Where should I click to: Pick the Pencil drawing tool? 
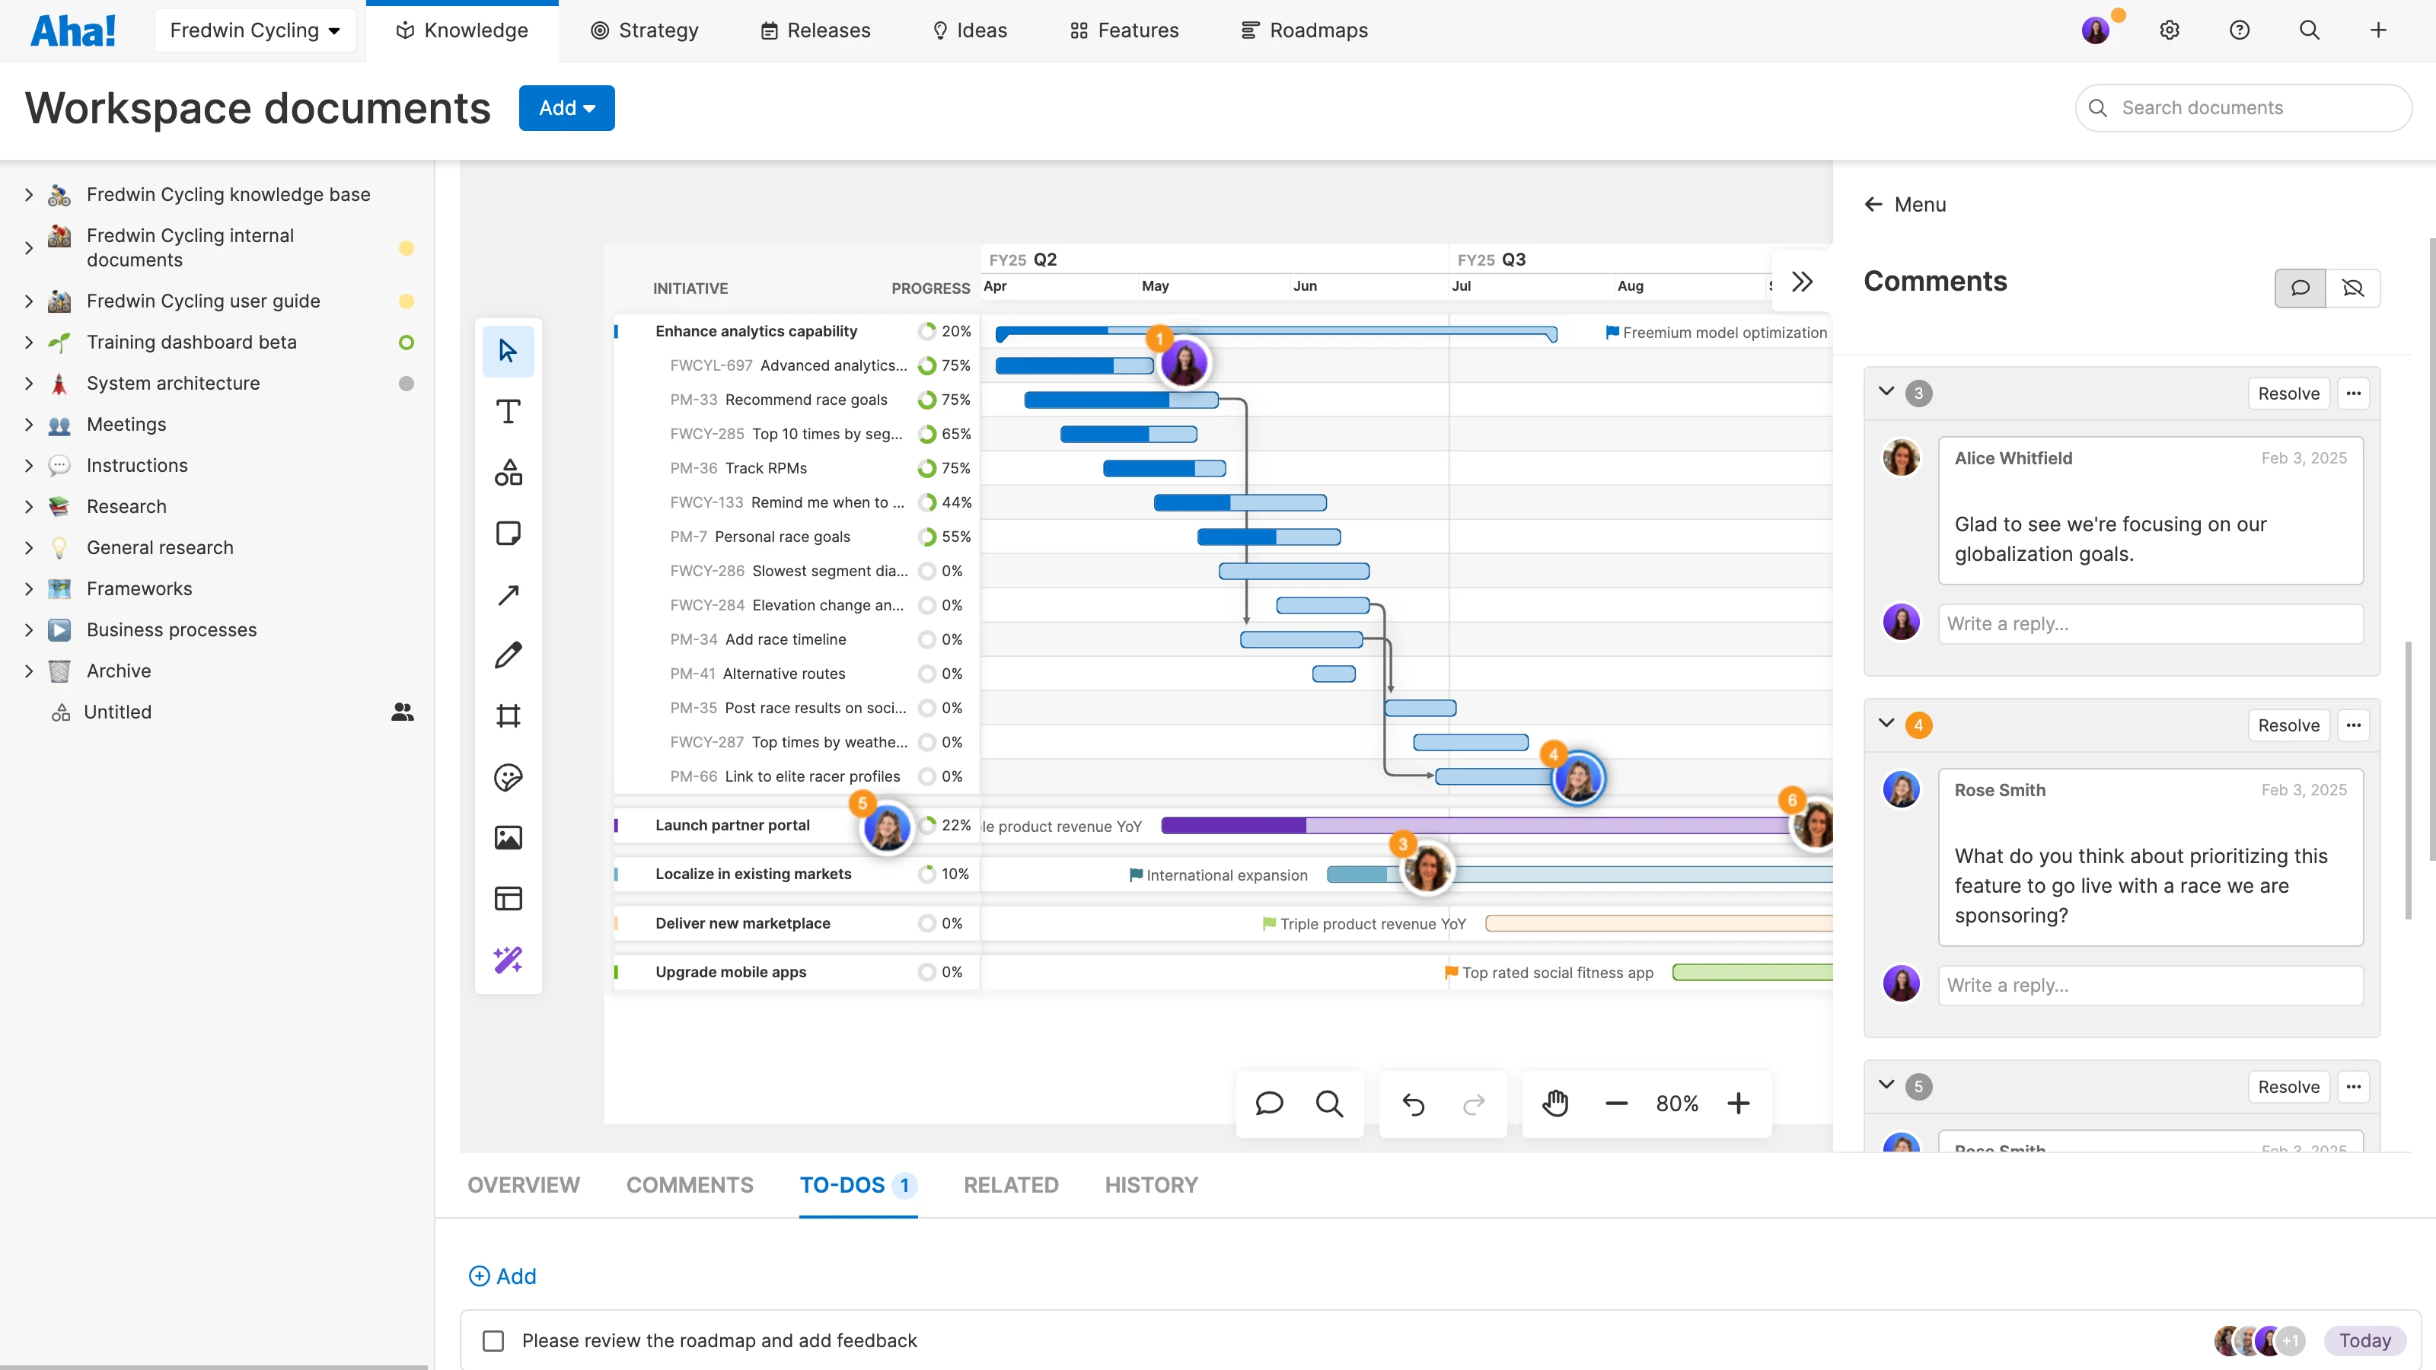point(508,655)
